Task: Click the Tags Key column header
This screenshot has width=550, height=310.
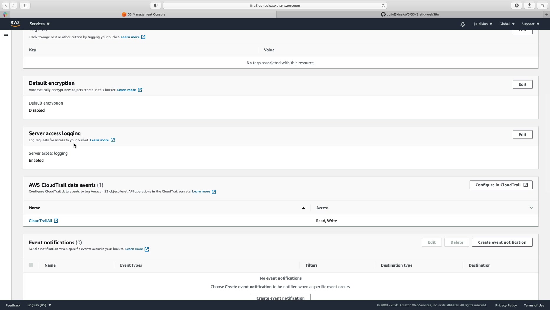Action: coord(33,50)
